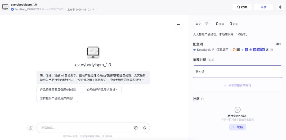Select the 新对话 recommended conversation card

click(238, 72)
